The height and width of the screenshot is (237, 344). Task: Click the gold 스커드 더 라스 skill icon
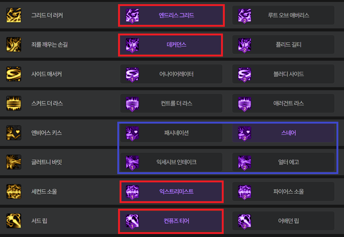pos(14,103)
